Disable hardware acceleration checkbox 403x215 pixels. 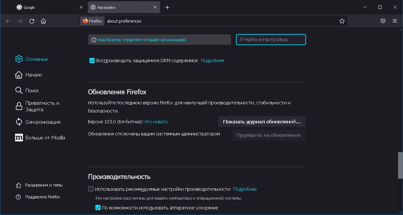coord(98,208)
